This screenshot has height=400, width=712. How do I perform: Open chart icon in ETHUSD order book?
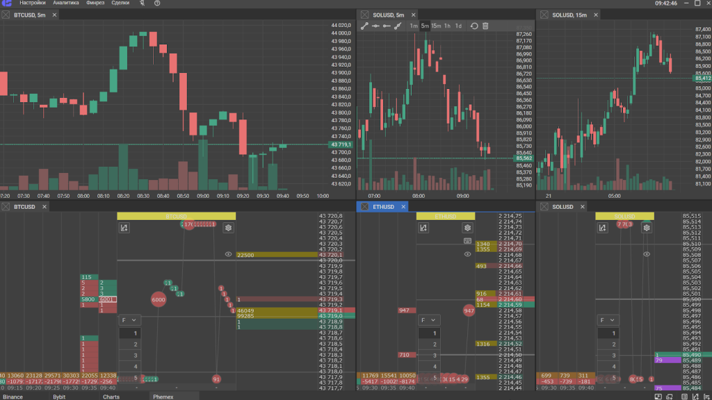(423, 228)
